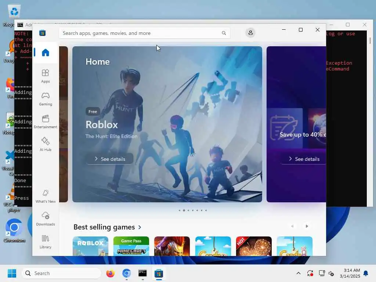Open the clock and date display
The width and height of the screenshot is (376, 282).
[350, 273]
